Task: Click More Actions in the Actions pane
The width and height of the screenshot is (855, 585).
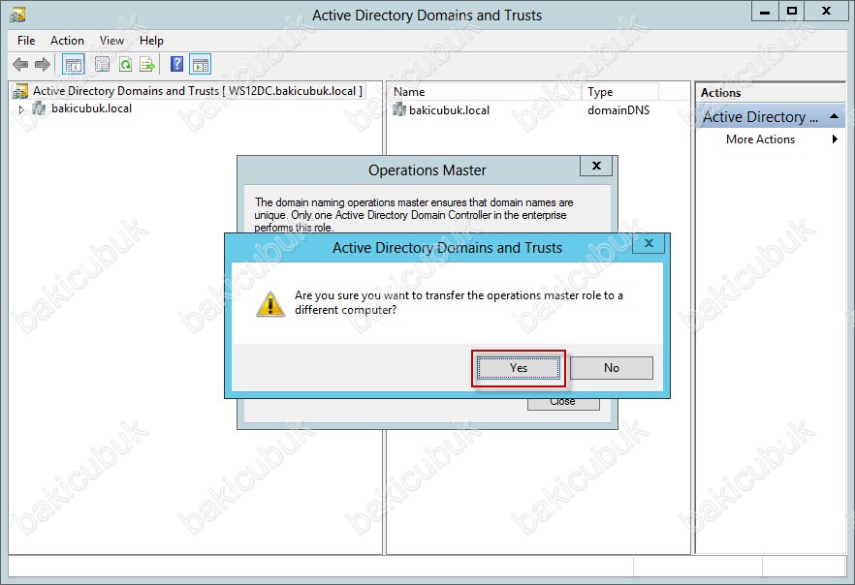Action: click(x=760, y=139)
